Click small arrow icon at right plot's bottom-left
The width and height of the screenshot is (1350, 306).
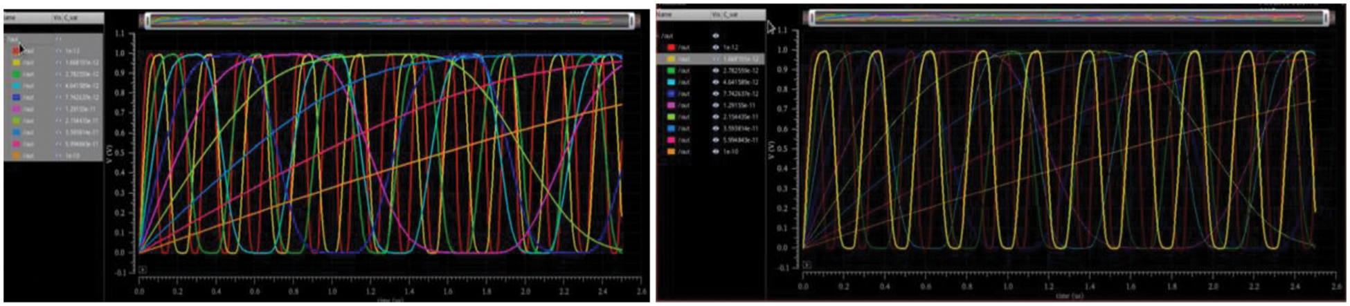[807, 265]
